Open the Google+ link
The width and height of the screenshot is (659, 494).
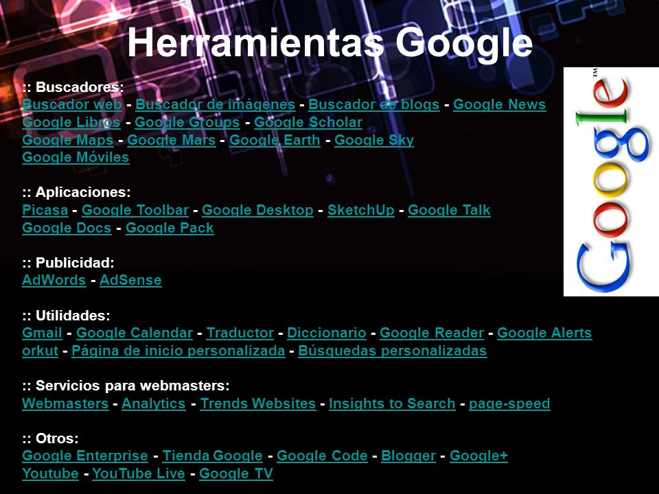click(478, 456)
